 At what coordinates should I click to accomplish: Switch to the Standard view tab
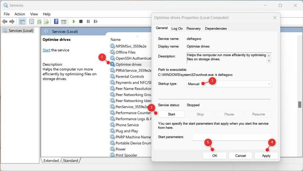tap(71, 161)
